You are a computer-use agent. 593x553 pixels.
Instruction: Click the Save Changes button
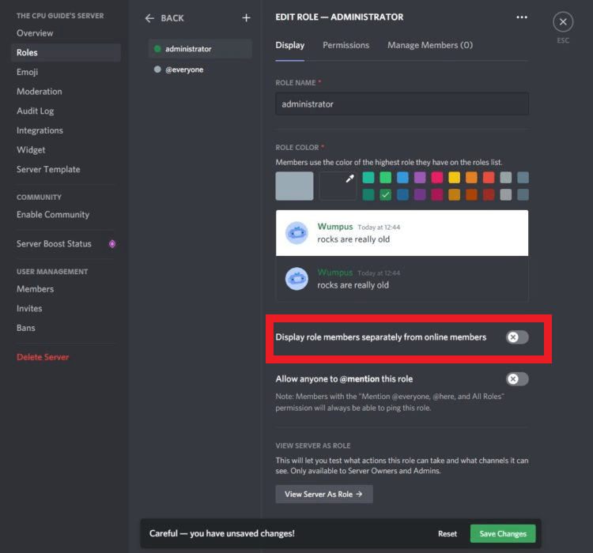[x=502, y=534]
